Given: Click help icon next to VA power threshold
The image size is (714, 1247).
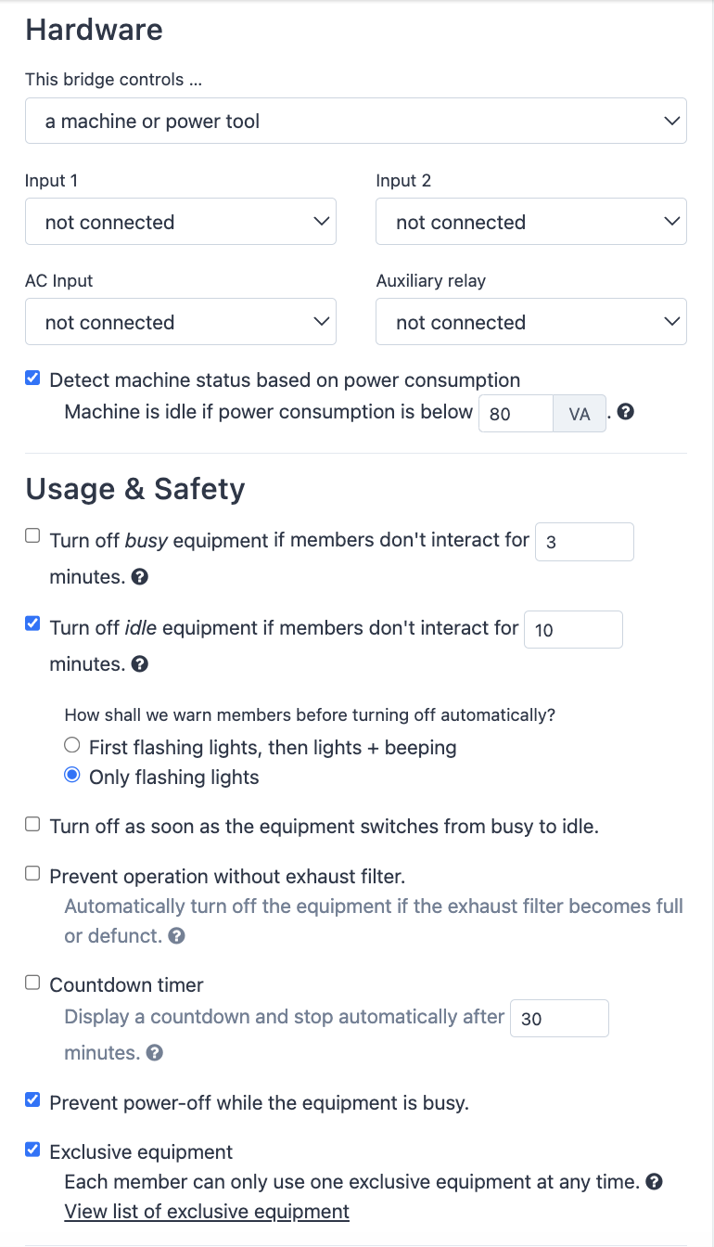Looking at the screenshot, I should pos(626,413).
